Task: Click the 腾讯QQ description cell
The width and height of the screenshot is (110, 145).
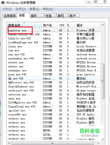Action: pos(81,78)
